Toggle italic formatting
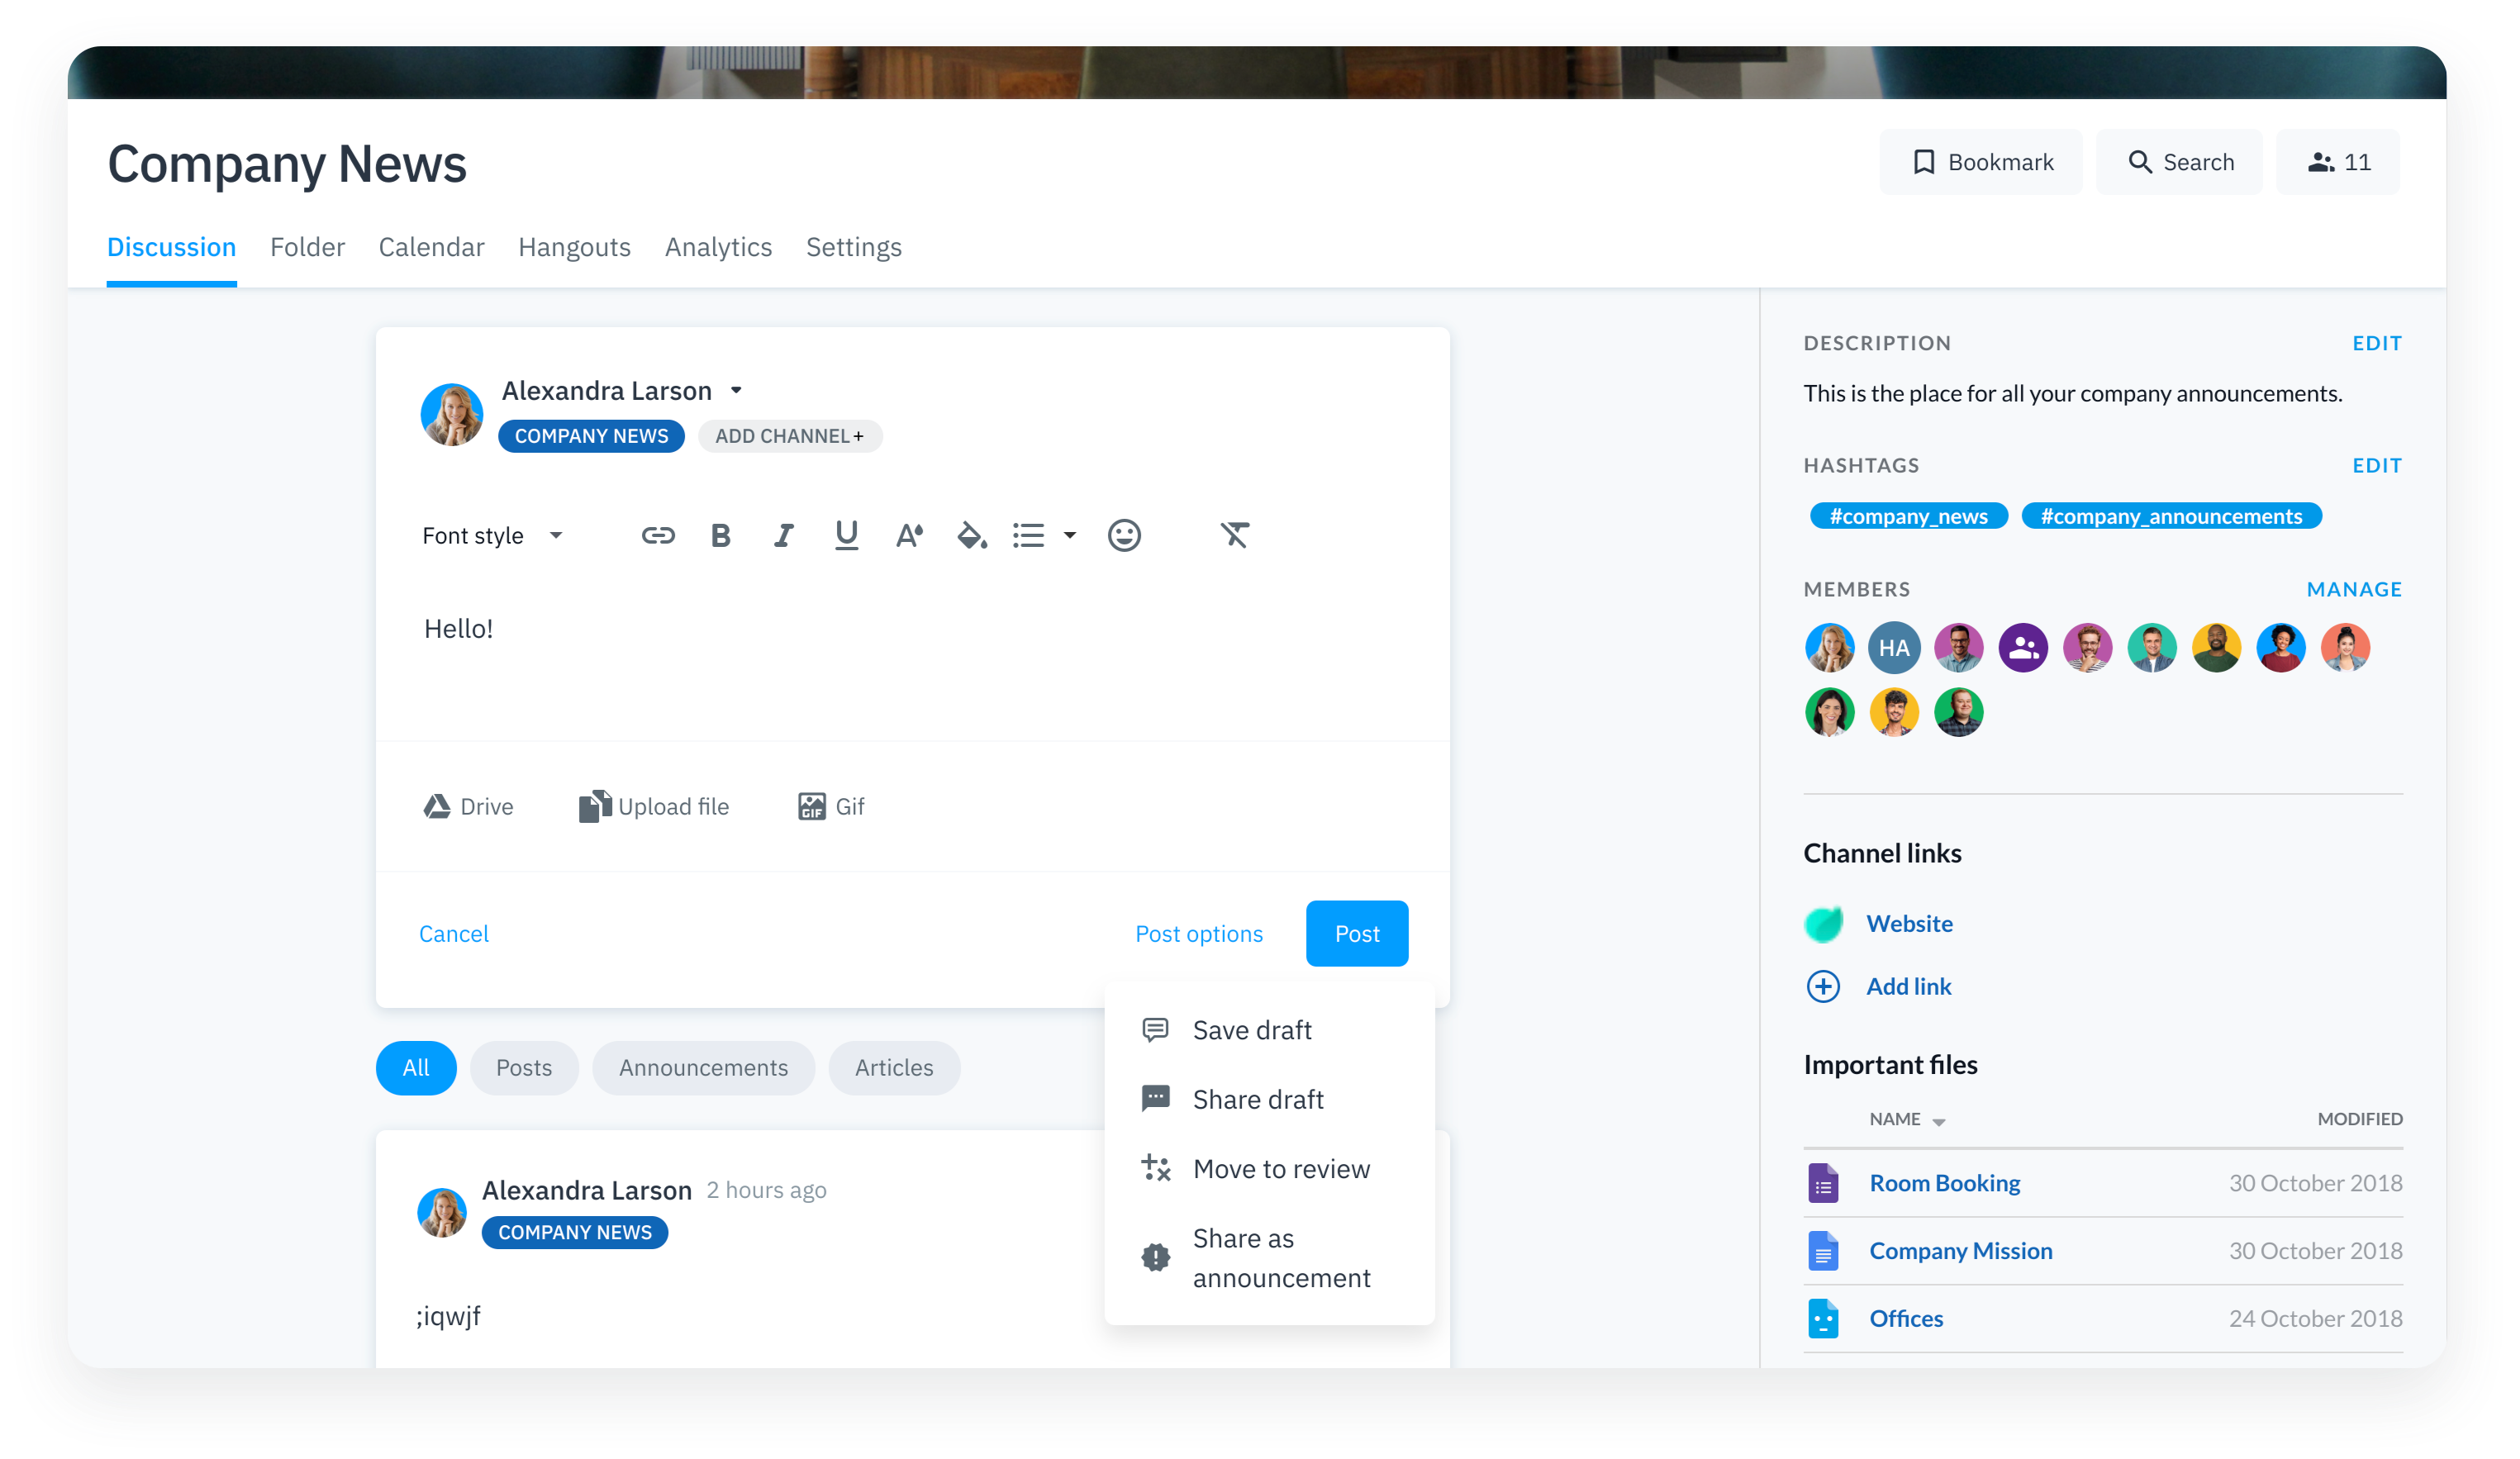The image size is (2520, 1459). pyautogui.click(x=783, y=536)
